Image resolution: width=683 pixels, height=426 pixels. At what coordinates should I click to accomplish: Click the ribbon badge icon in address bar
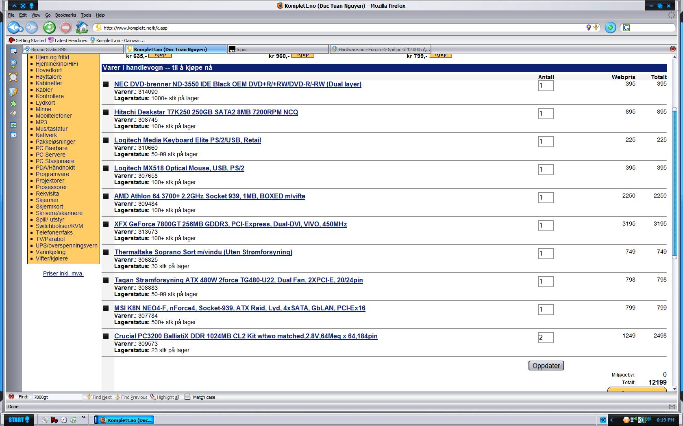tap(588, 28)
